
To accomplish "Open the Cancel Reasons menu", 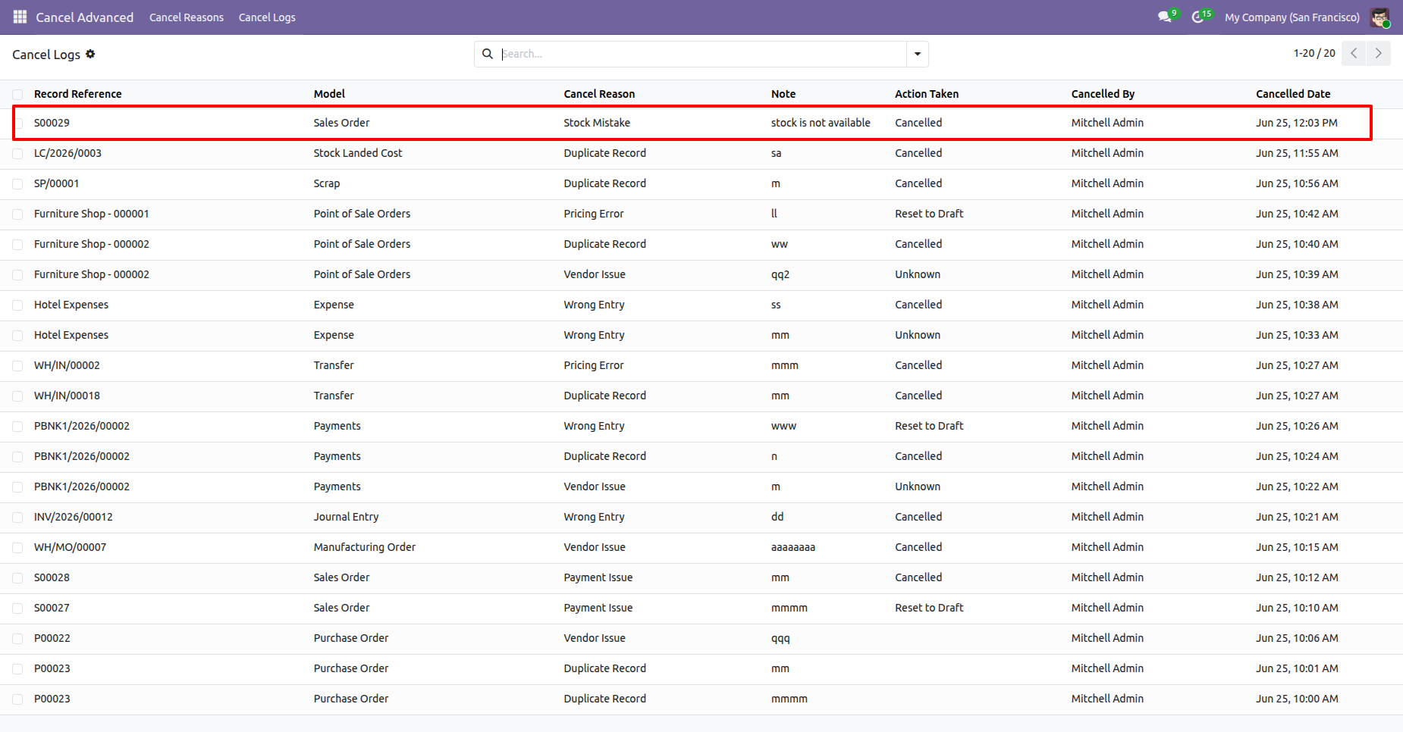I will (x=187, y=17).
